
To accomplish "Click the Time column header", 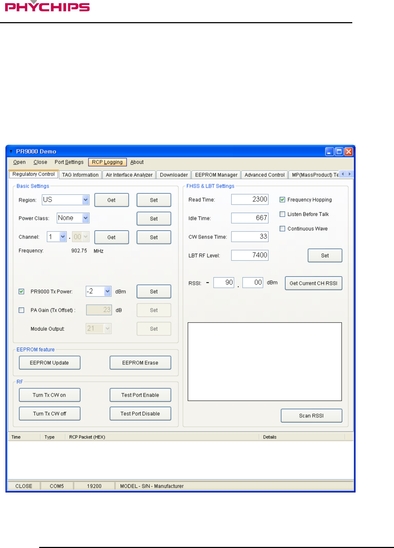I will click(24, 437).
